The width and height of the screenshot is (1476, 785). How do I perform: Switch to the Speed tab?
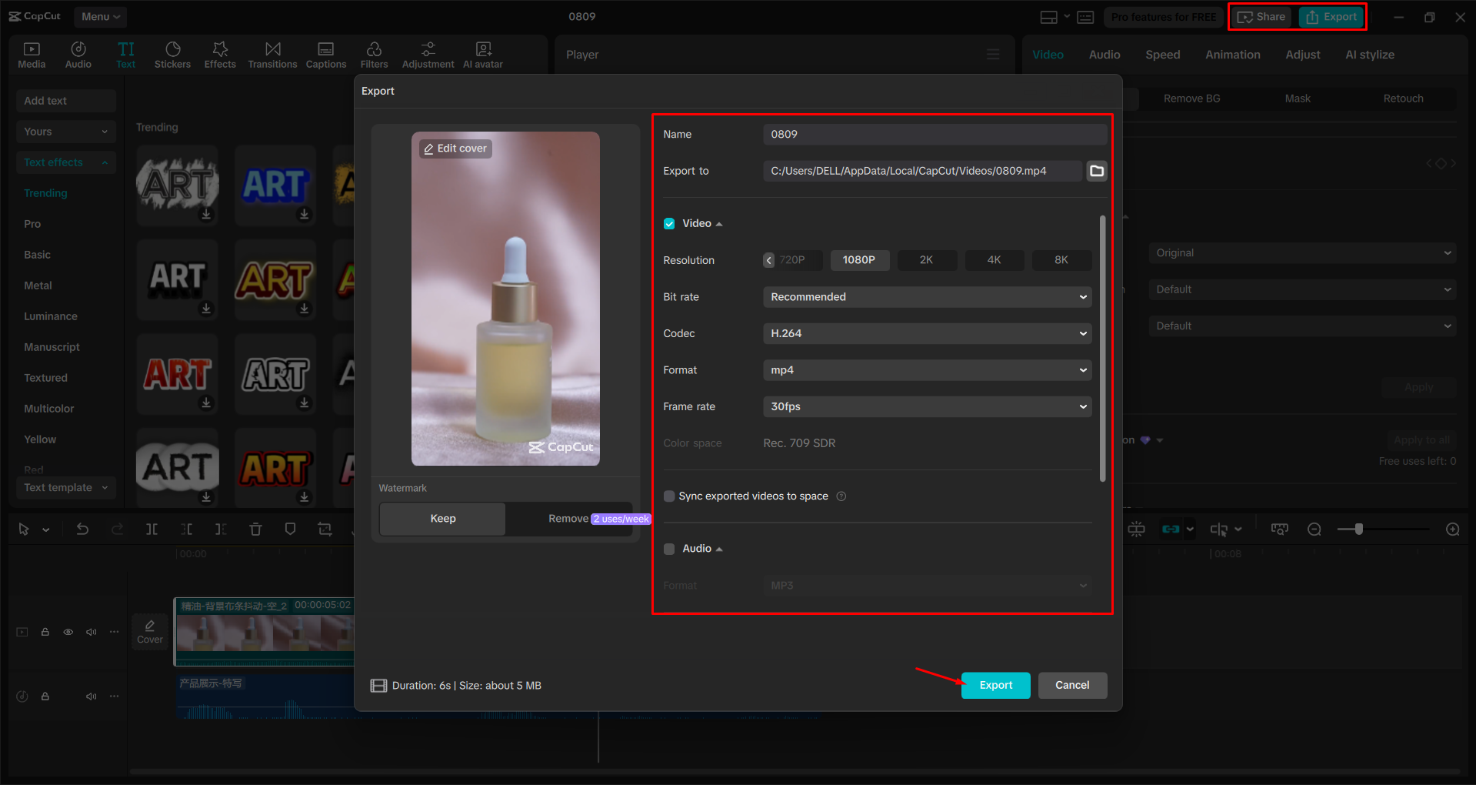(x=1162, y=54)
